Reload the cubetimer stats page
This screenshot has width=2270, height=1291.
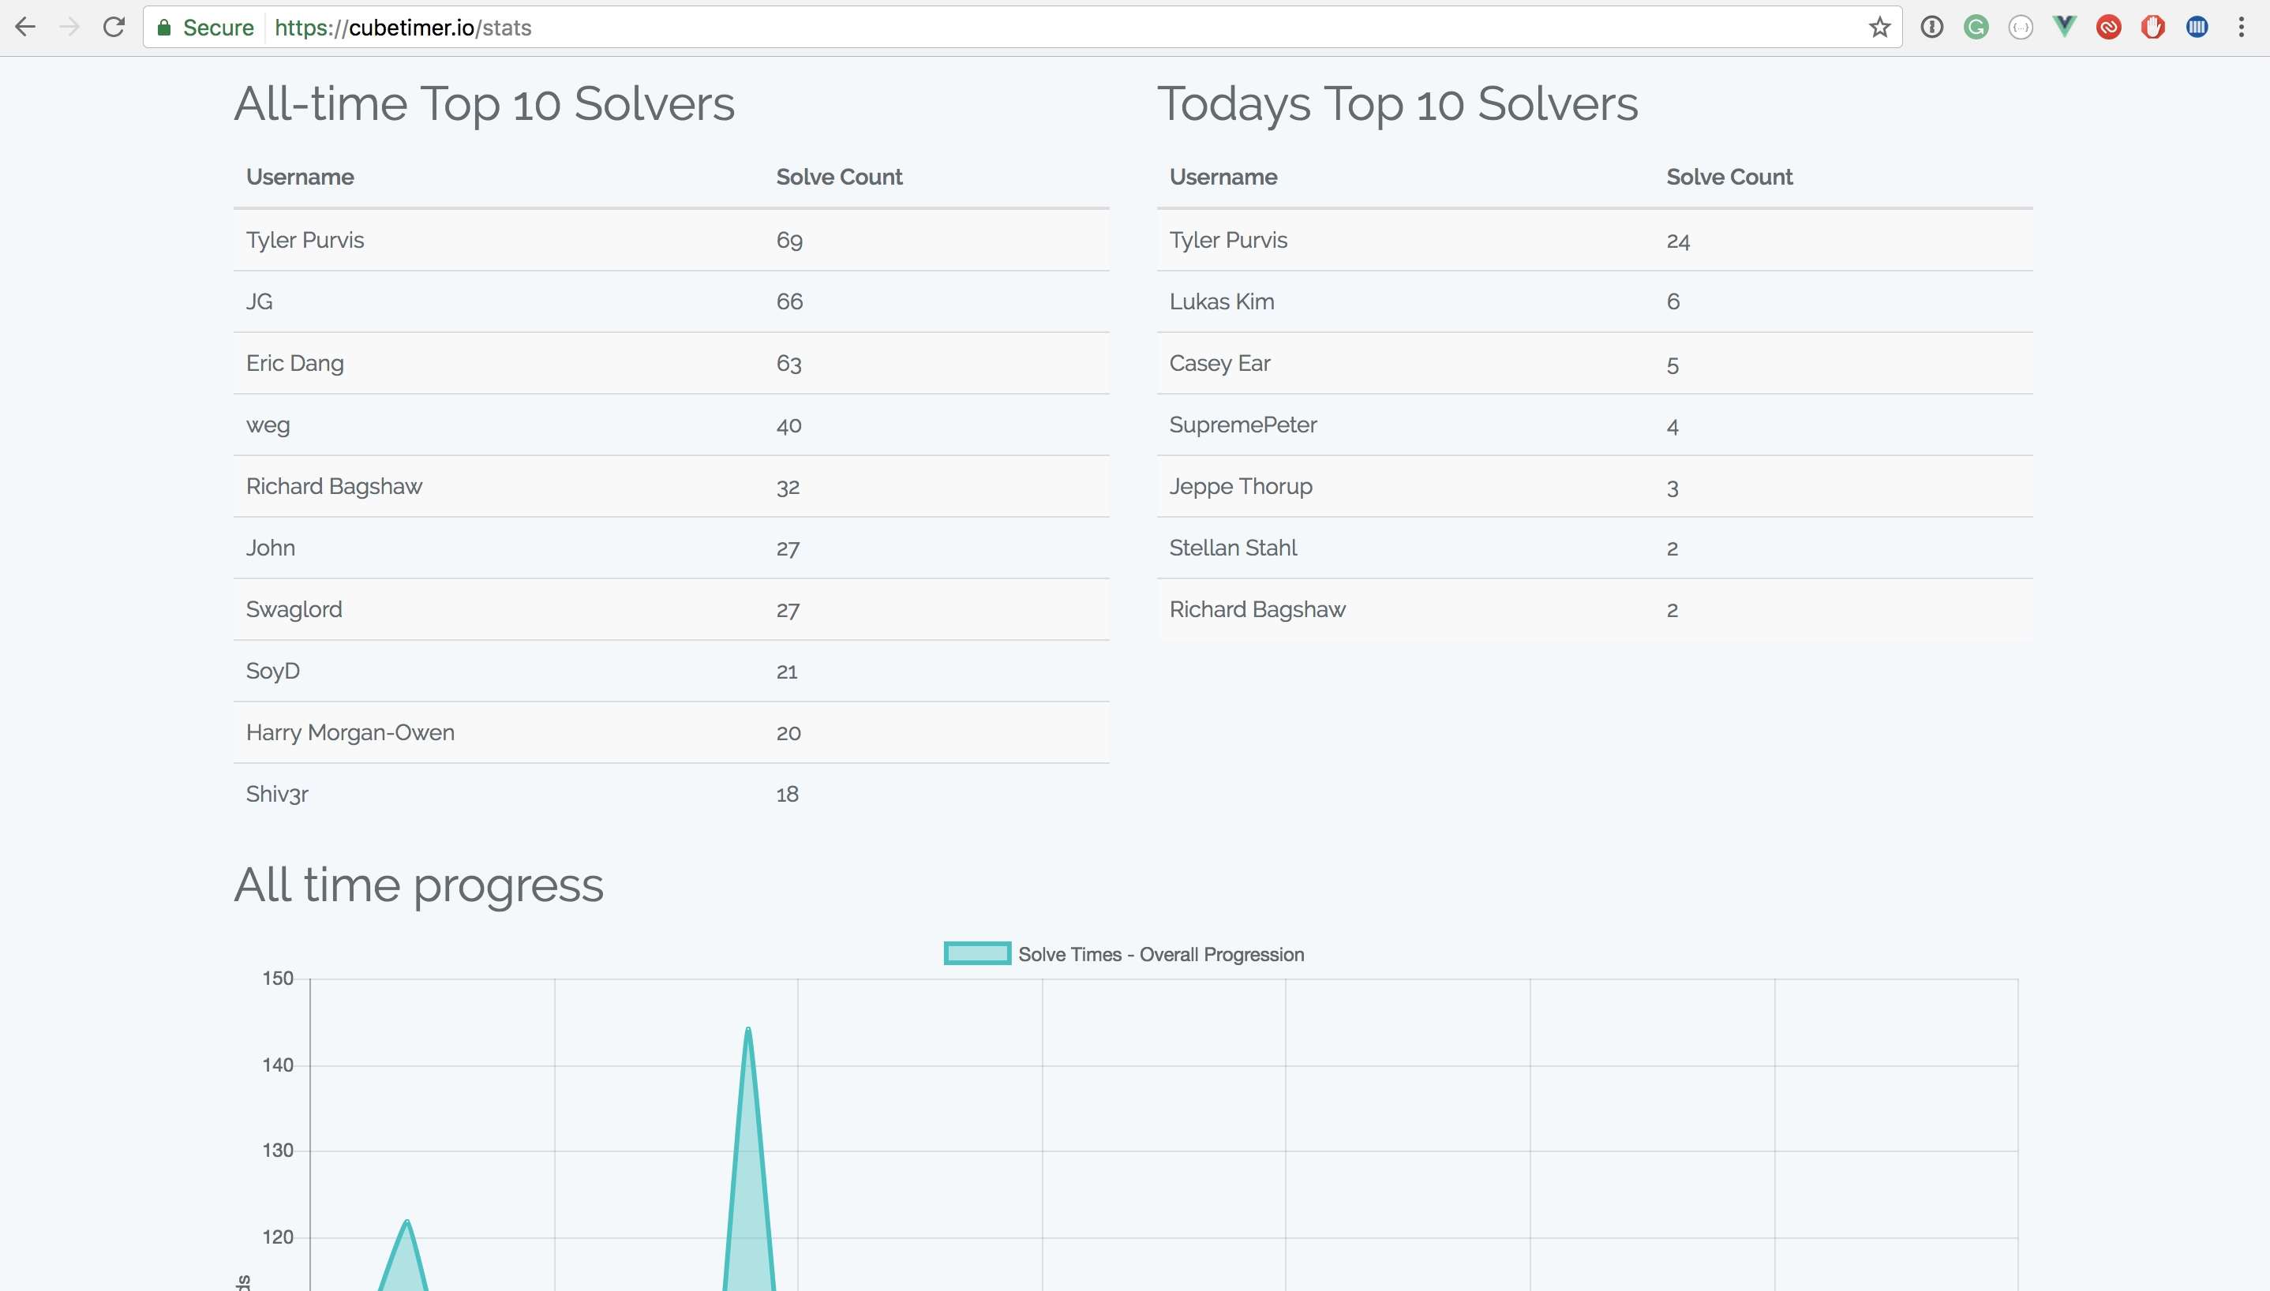pyautogui.click(x=114, y=28)
